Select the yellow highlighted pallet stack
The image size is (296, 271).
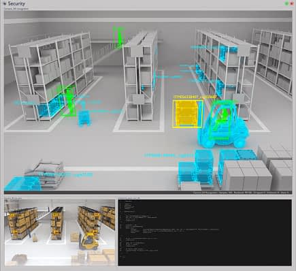[188, 114]
